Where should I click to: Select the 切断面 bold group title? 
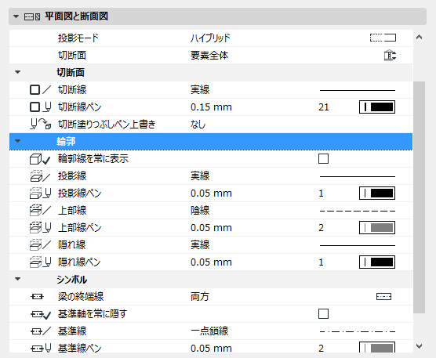tap(71, 73)
